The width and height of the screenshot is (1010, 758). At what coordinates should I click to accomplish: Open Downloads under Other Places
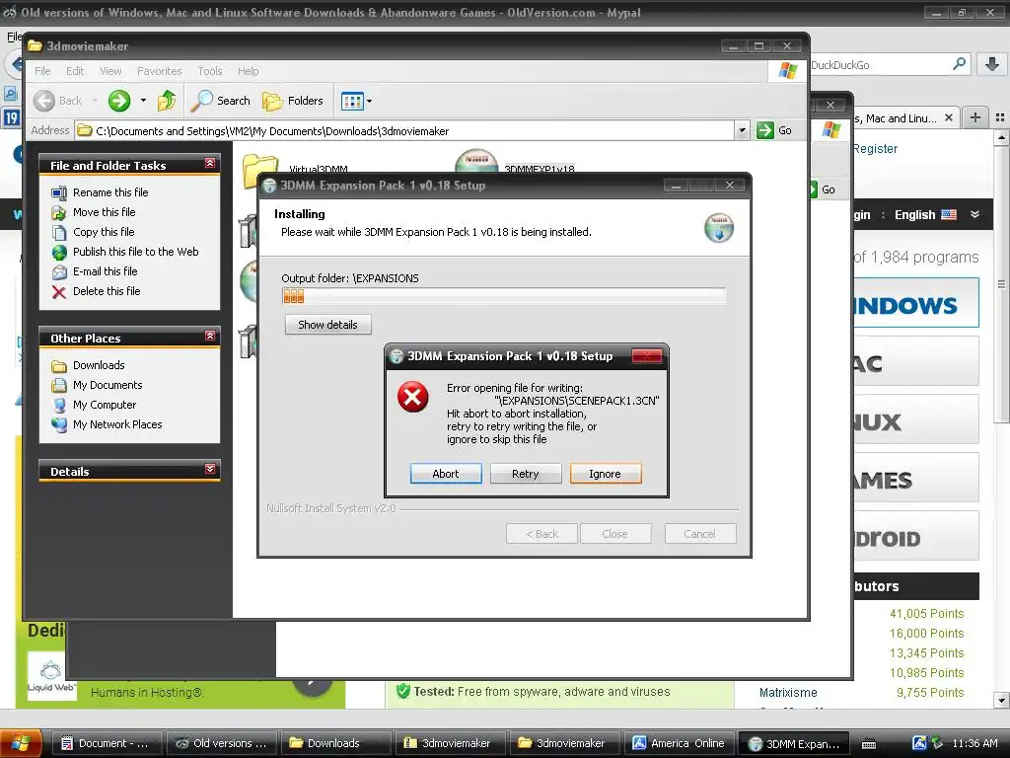99,365
